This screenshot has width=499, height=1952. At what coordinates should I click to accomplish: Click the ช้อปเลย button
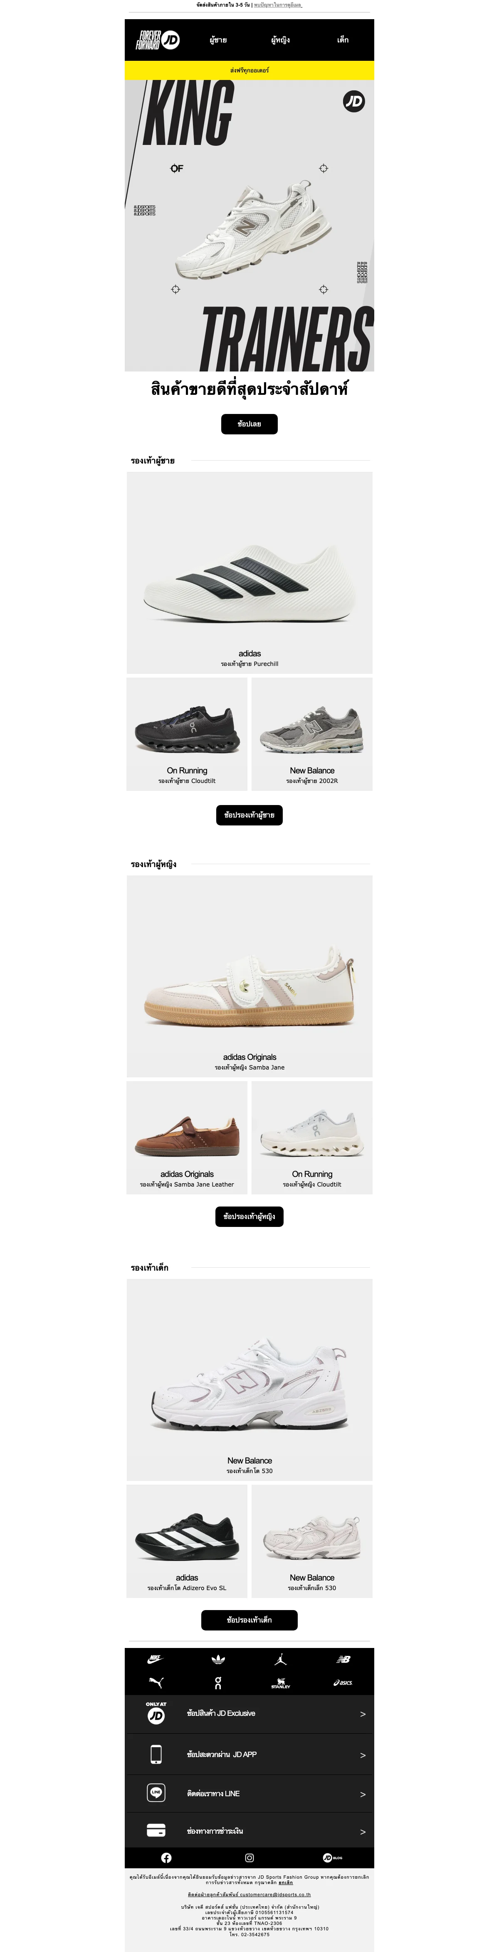[249, 424]
